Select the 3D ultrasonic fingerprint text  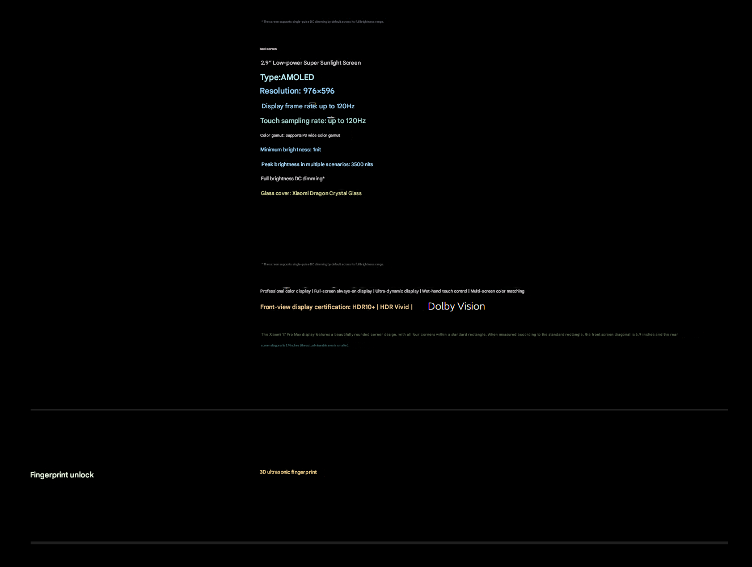pyautogui.click(x=288, y=472)
